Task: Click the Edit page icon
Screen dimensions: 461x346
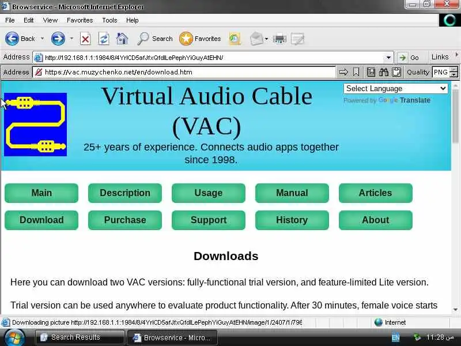Action: pyautogui.click(x=297, y=39)
